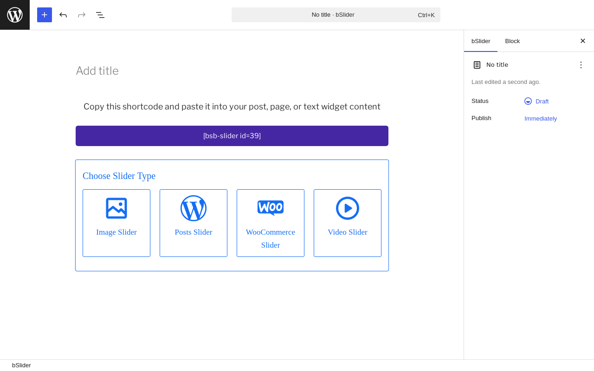This screenshot has width=594, height=371.
Task: Click the Last edited a second ago text
Action: click(x=506, y=82)
